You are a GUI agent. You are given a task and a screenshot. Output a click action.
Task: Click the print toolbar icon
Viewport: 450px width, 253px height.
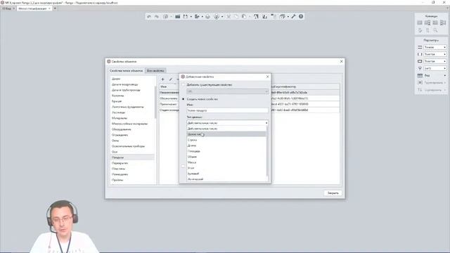pyautogui.click(x=217, y=17)
